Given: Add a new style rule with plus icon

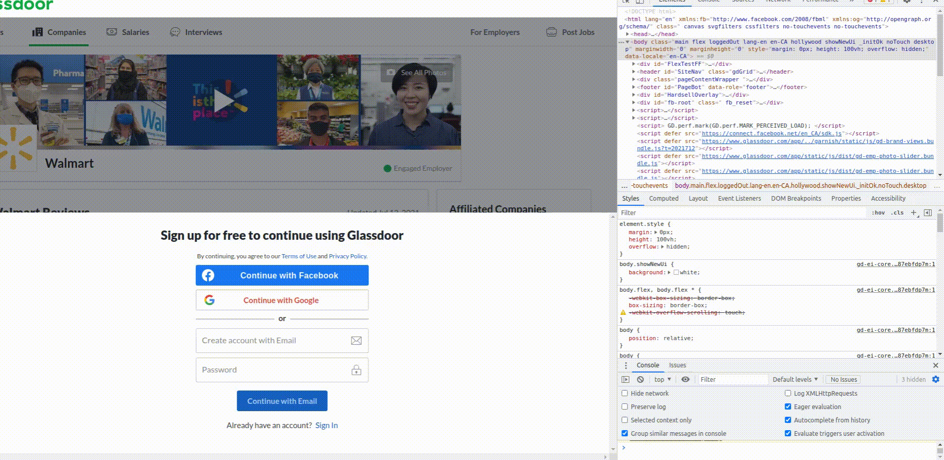Looking at the screenshot, I should click(x=914, y=213).
